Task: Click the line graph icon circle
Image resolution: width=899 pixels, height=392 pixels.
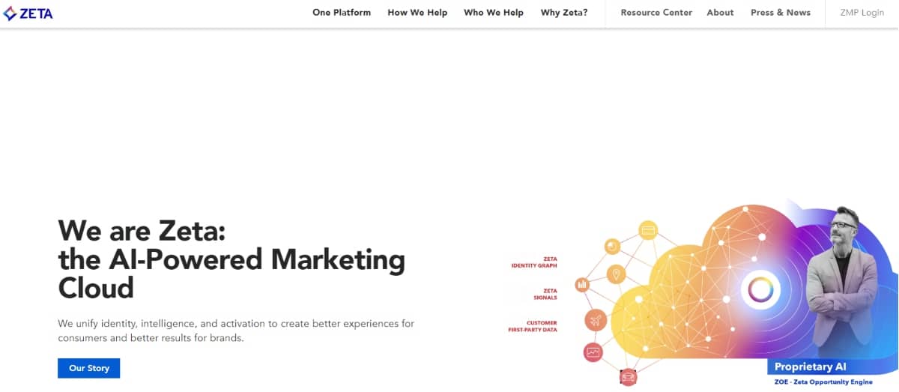Action: 593,352
